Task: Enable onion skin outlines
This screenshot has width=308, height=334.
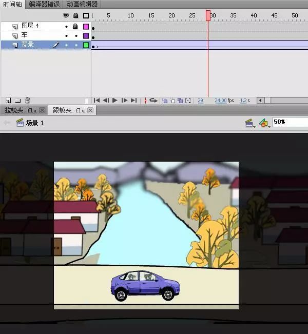Action: coord(172,101)
